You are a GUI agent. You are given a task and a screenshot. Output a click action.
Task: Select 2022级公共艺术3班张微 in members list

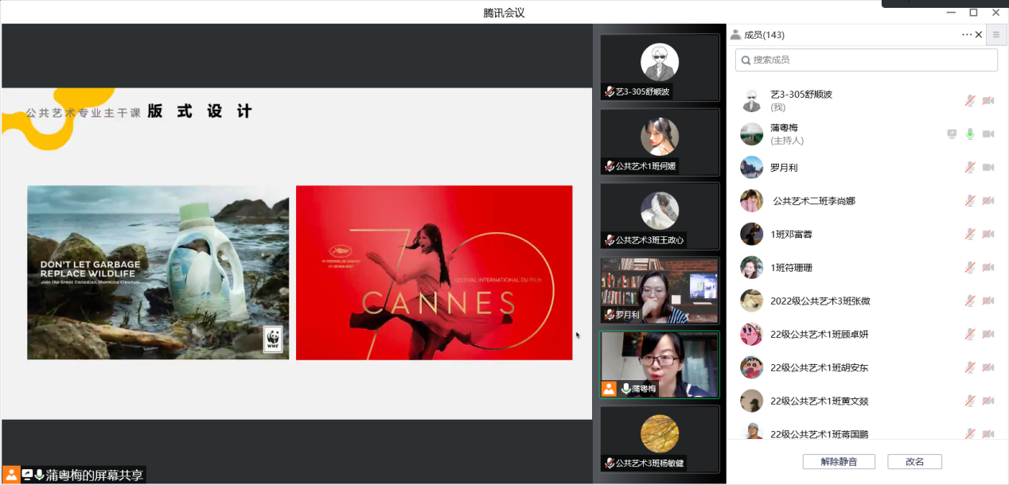coord(820,301)
